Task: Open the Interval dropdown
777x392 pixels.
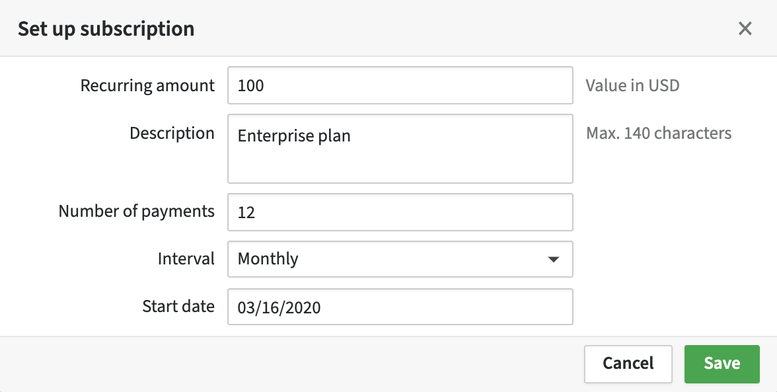Action: click(x=400, y=258)
